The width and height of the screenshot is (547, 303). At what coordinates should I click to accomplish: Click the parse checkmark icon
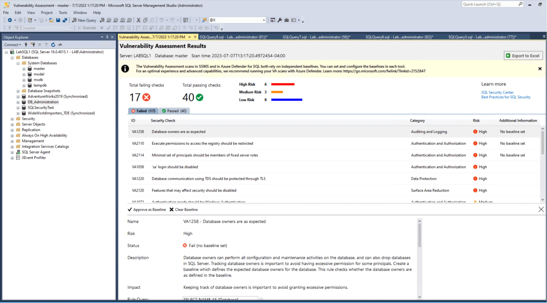tap(109, 28)
